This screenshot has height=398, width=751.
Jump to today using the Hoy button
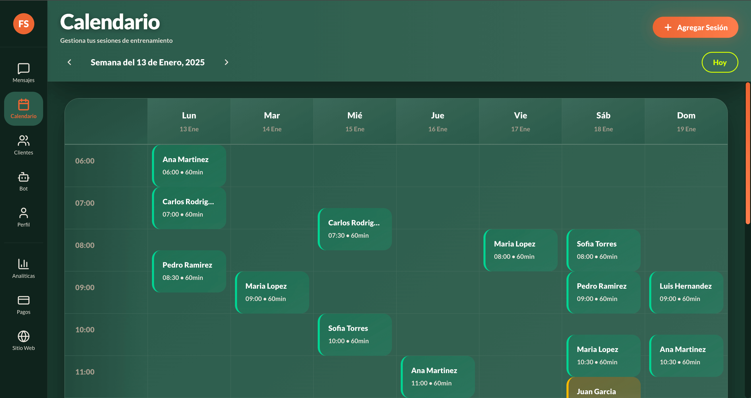[x=720, y=62]
